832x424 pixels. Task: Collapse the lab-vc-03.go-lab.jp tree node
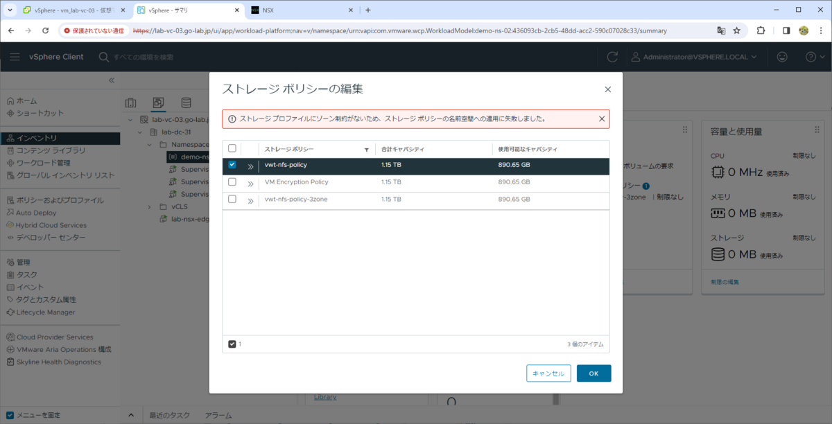(130, 120)
